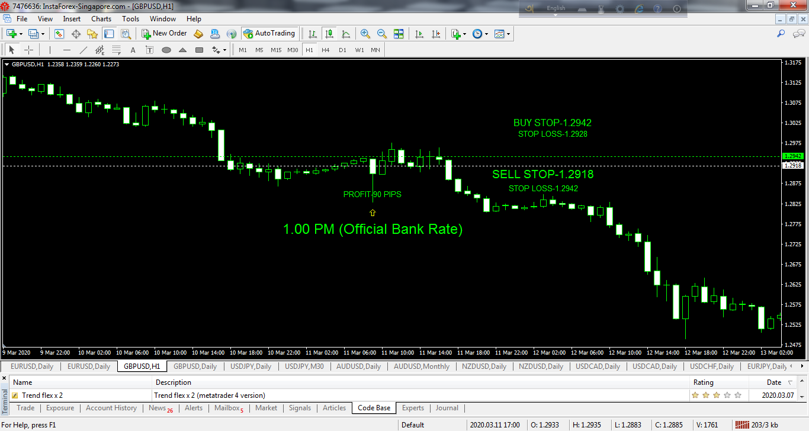Open the Arrows objects dropdown
The width and height of the screenshot is (809, 431).
[220, 50]
